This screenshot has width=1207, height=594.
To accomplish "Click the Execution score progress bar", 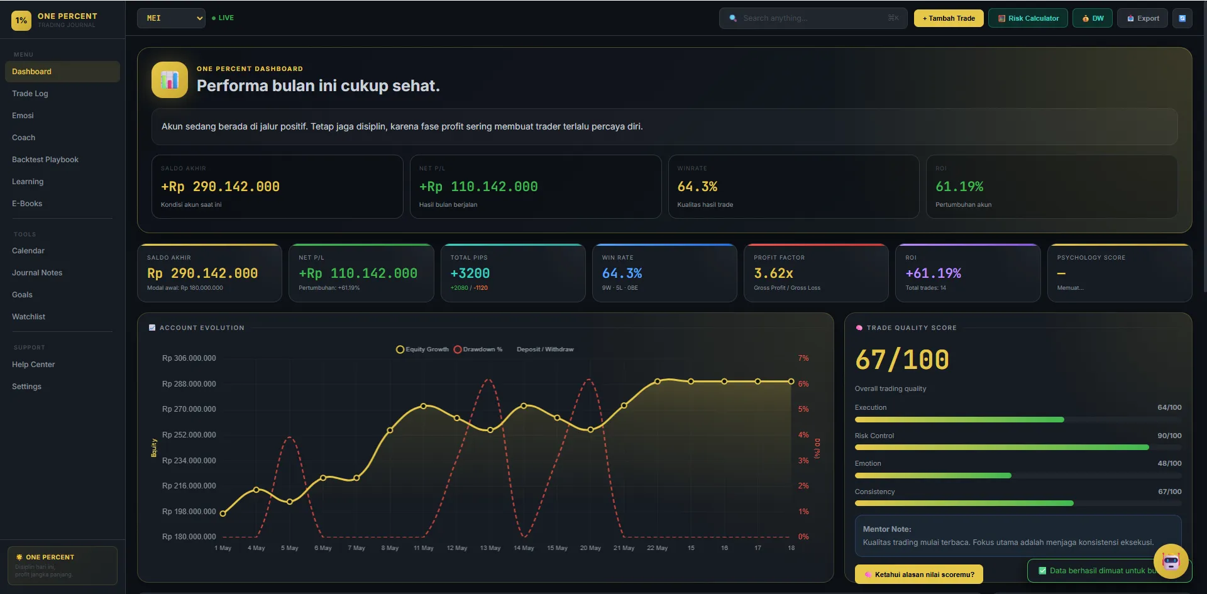I will (x=1018, y=420).
